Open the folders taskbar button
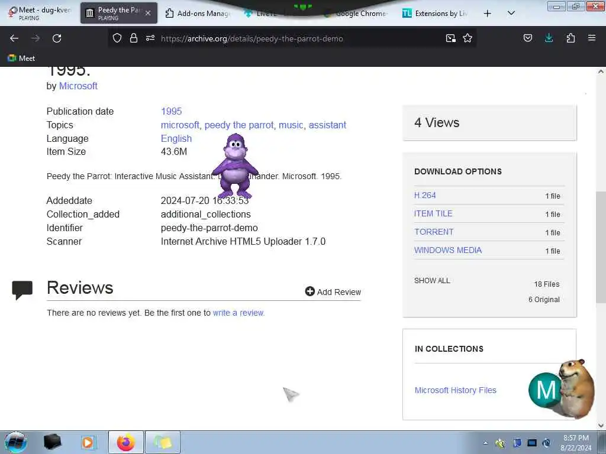 163,442
